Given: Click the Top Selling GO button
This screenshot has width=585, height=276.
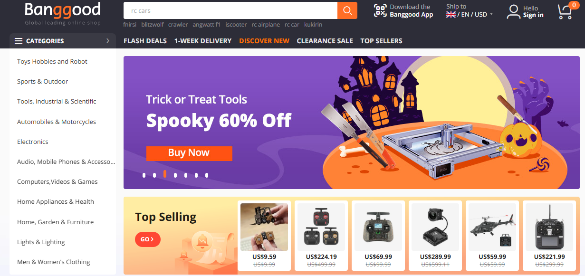Looking at the screenshot, I should click(148, 239).
